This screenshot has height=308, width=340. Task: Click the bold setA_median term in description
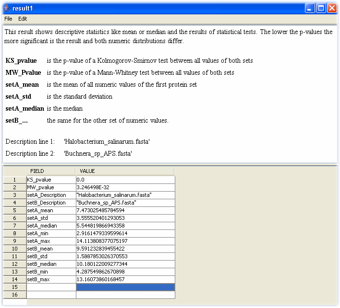tap(24, 109)
